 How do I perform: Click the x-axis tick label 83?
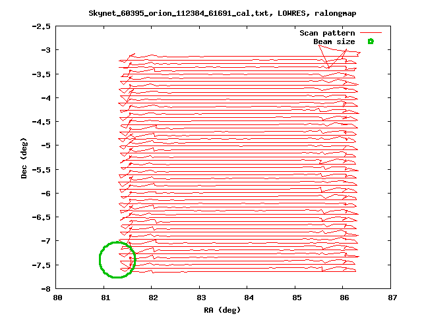(201, 298)
